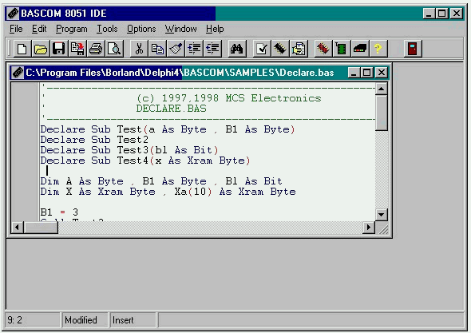Image resolution: width=471 pixels, height=333 pixels.
Task: Compile program with chip icon
Action: tap(280, 49)
